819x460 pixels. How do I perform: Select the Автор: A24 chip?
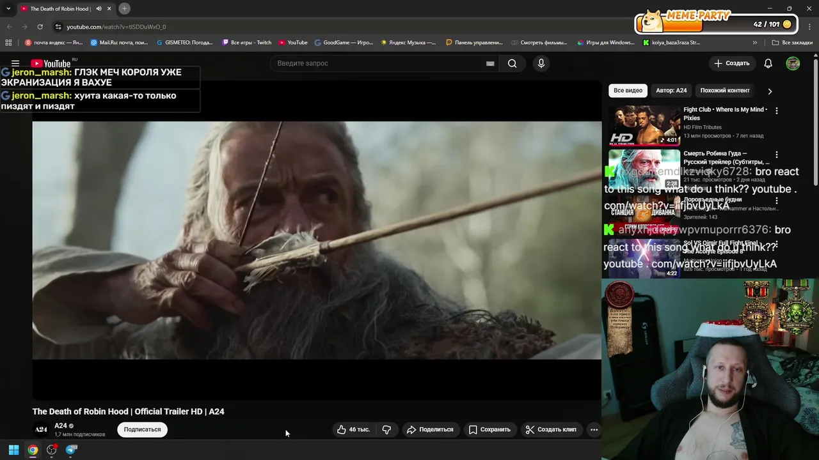pos(671,91)
